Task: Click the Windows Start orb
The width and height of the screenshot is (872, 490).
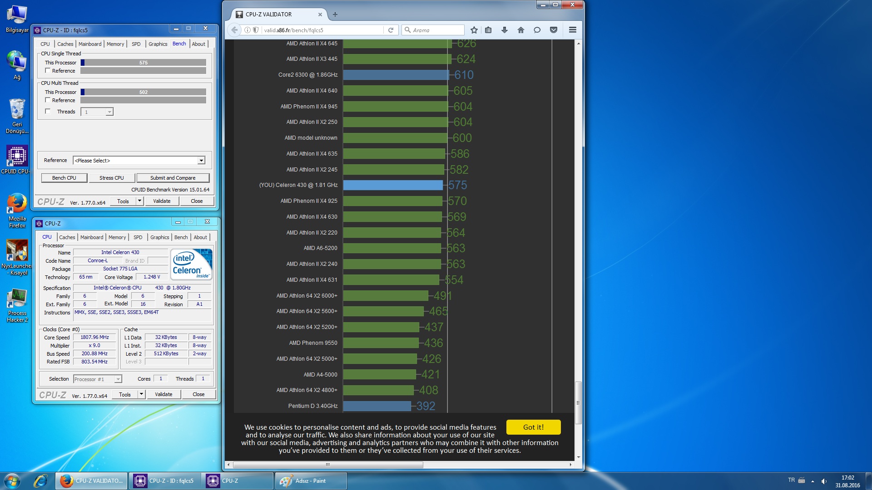Action: point(12,480)
